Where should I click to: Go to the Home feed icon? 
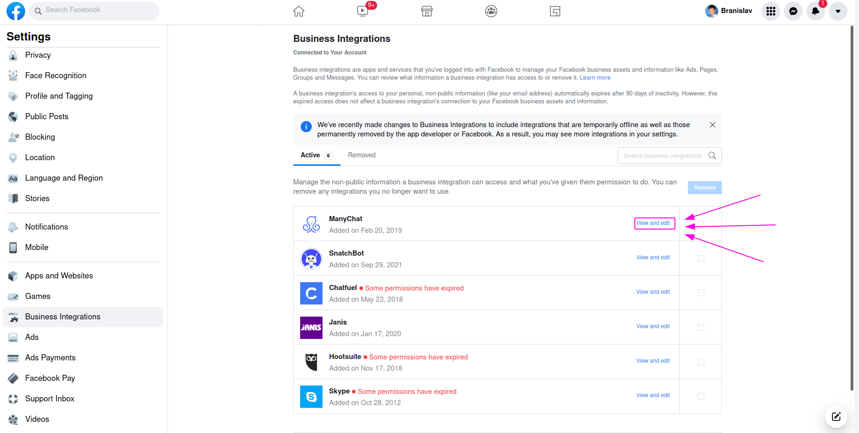299,11
